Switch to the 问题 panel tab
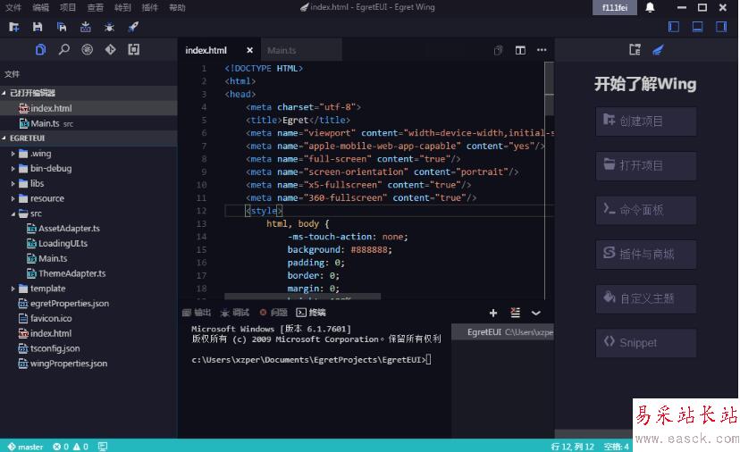This screenshot has width=740, height=452. [x=273, y=313]
